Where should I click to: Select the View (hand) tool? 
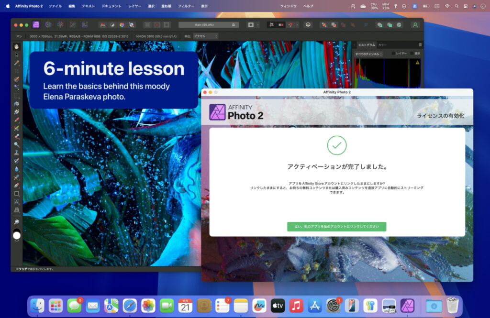16,46
